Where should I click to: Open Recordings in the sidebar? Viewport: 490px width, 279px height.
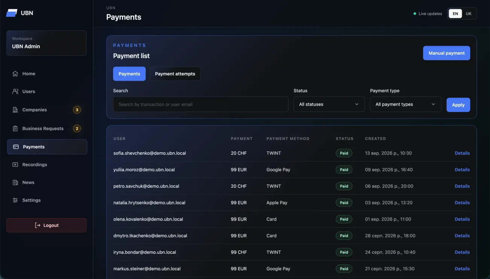tap(47, 165)
